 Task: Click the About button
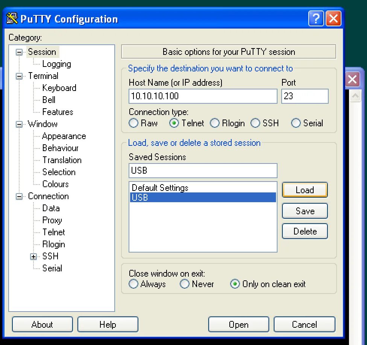[x=42, y=324]
